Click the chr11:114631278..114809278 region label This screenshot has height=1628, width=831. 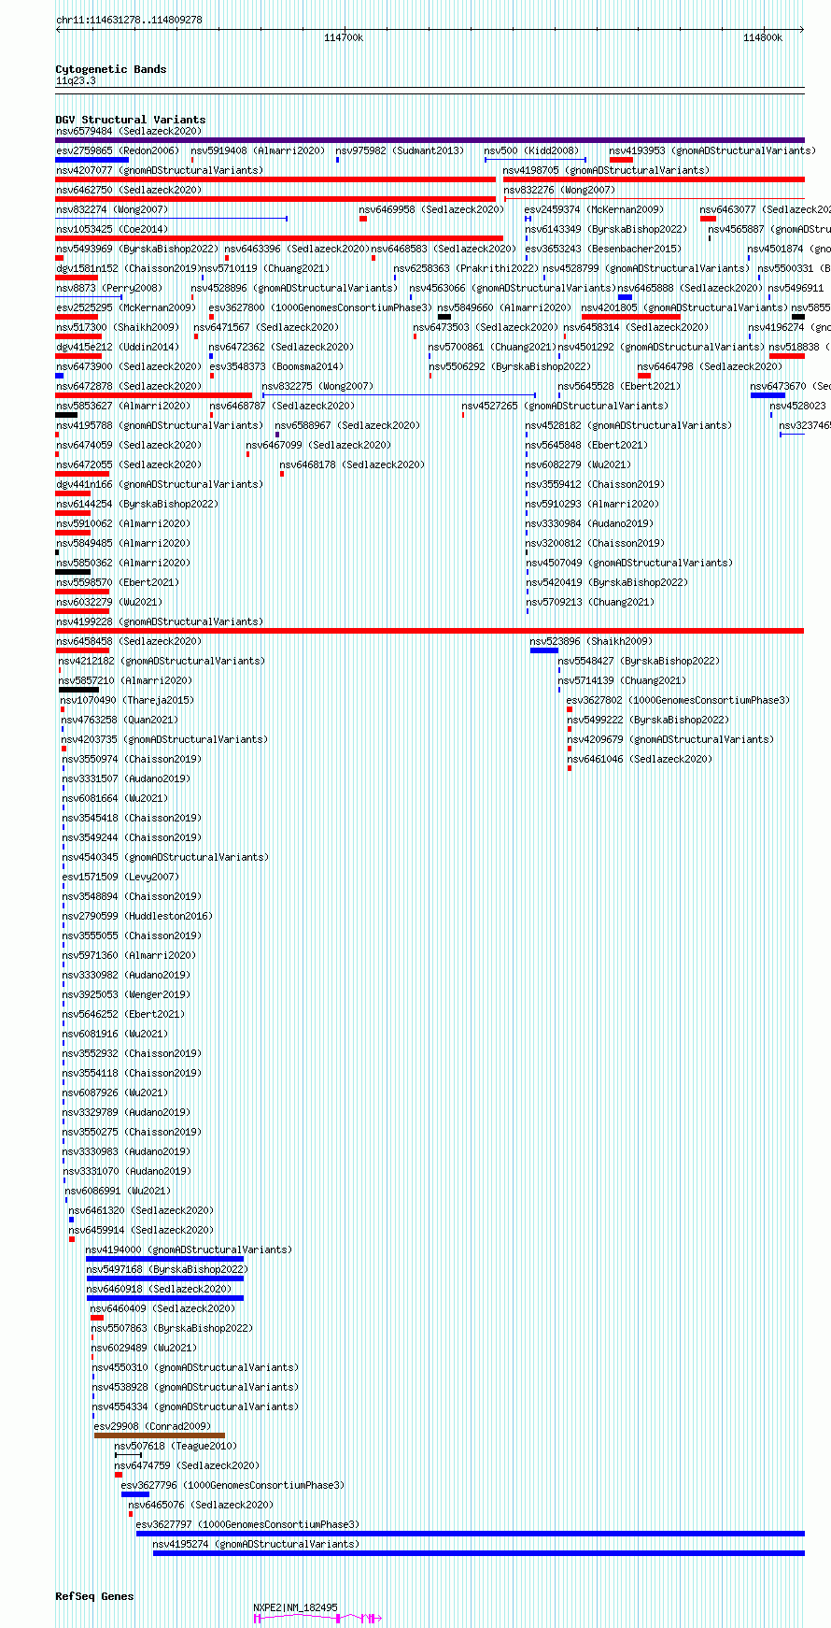129,20
